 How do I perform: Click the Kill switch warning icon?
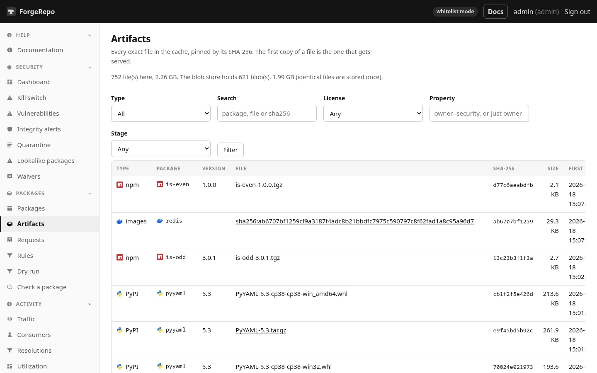pyautogui.click(x=10, y=98)
